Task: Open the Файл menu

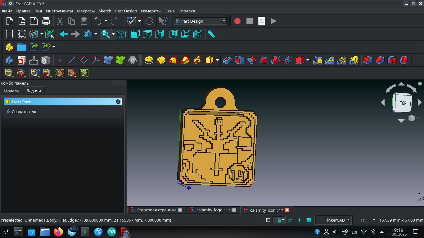Action: coord(7,11)
